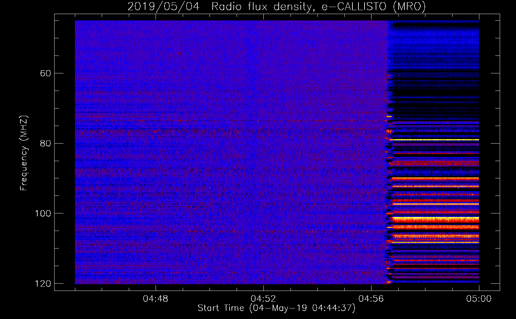The width and height of the screenshot is (516, 319).
Task: Click the bright yellow band near 101 MHz
Action: (x=435, y=219)
